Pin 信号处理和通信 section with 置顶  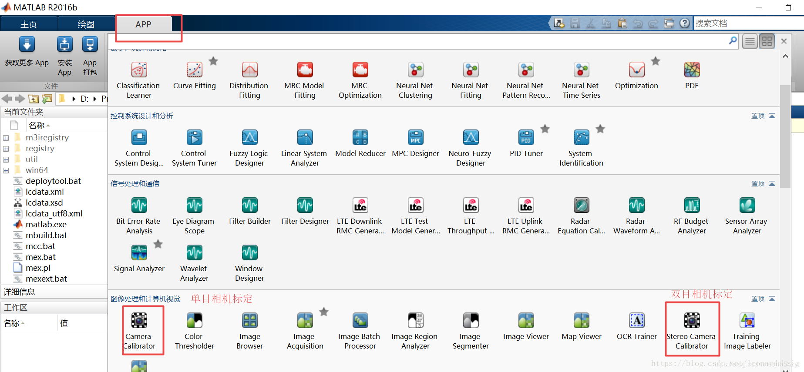pos(758,184)
